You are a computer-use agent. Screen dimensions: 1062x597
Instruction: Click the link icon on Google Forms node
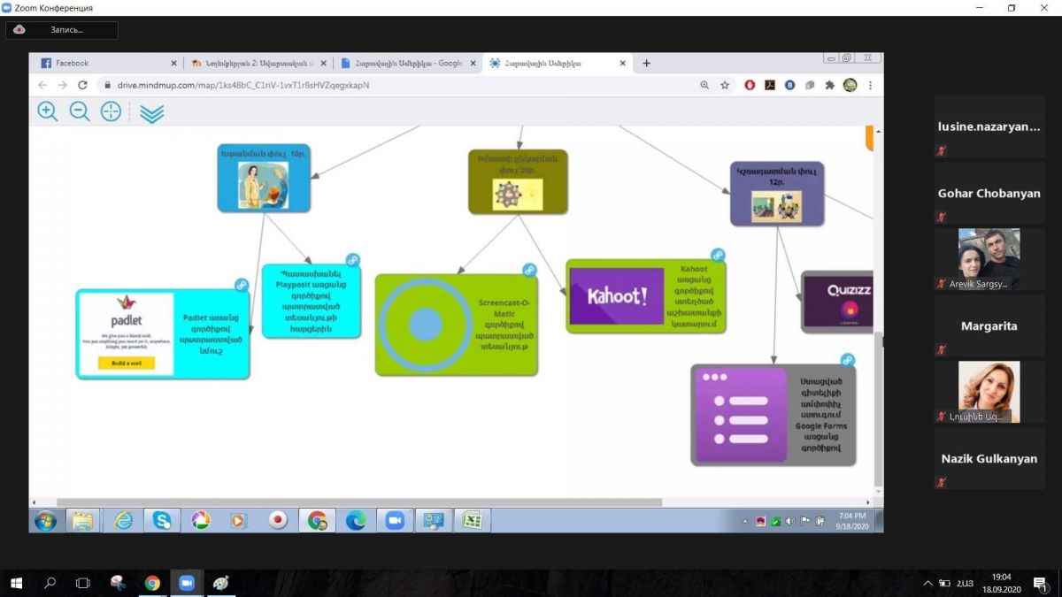click(x=847, y=360)
